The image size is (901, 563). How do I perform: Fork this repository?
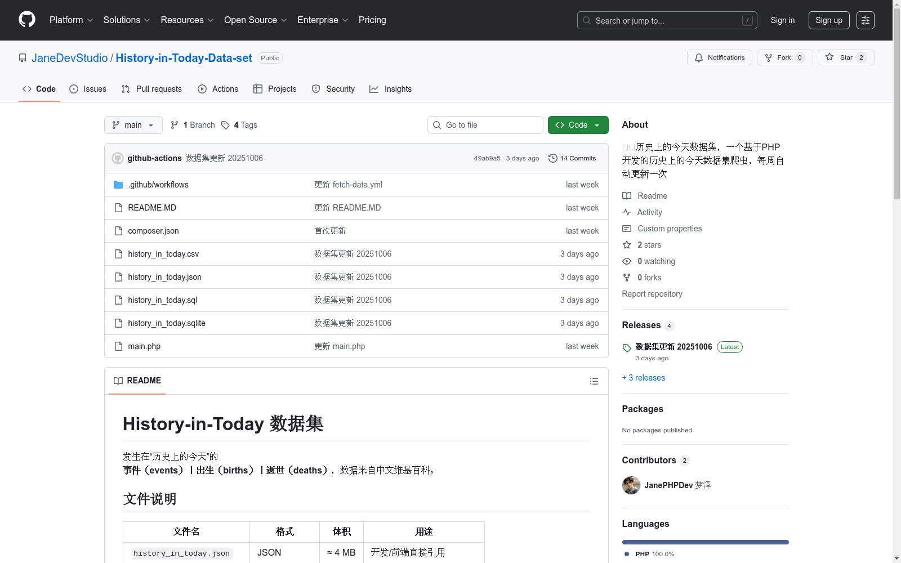[784, 57]
